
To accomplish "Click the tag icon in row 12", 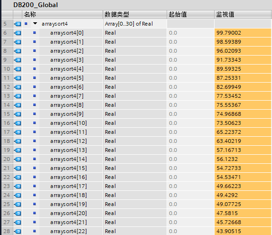I will (x=18, y=87).
